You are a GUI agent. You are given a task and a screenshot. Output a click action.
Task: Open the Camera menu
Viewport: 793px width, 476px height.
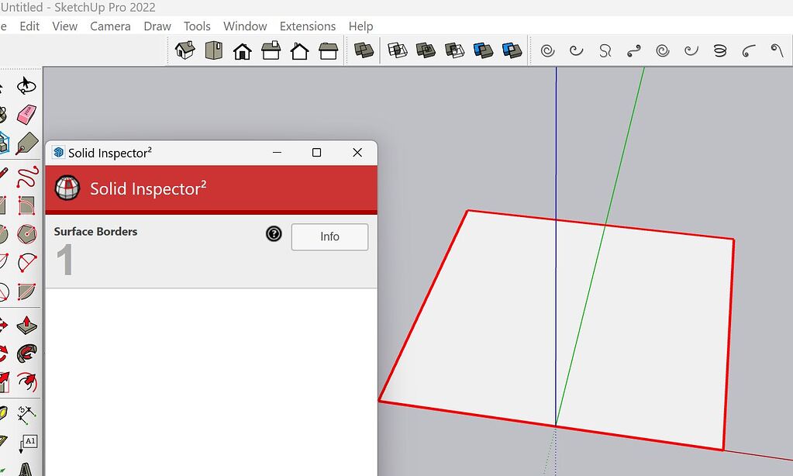click(110, 26)
